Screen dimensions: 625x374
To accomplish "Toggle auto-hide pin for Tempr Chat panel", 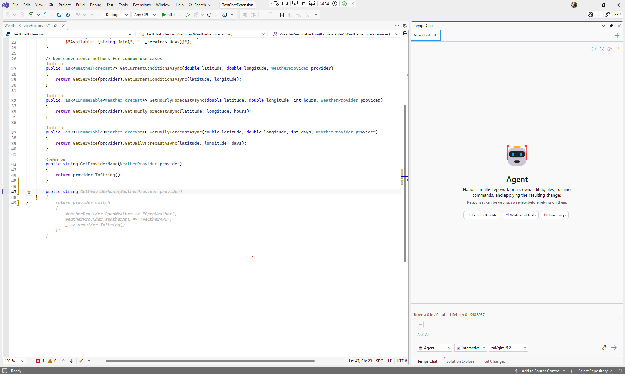I will 611,26.
